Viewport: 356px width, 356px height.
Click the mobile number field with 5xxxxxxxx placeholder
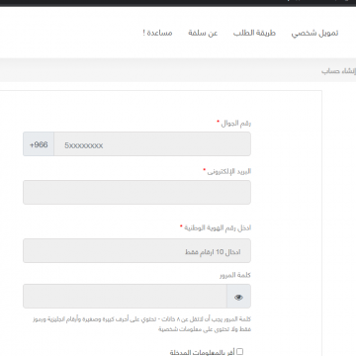152,144
